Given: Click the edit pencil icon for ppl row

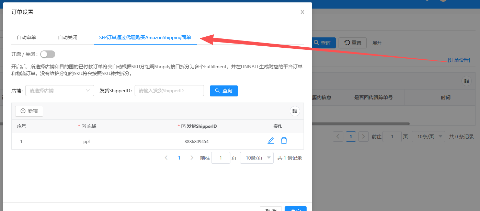Looking at the screenshot, I should coord(271,141).
